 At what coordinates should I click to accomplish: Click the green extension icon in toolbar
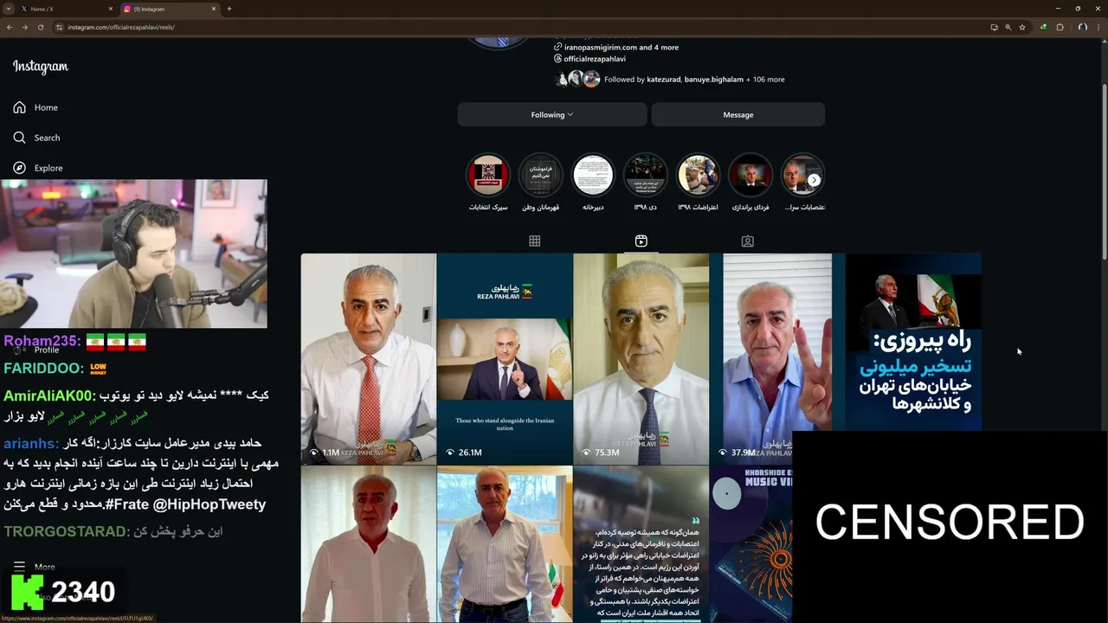[1044, 27]
